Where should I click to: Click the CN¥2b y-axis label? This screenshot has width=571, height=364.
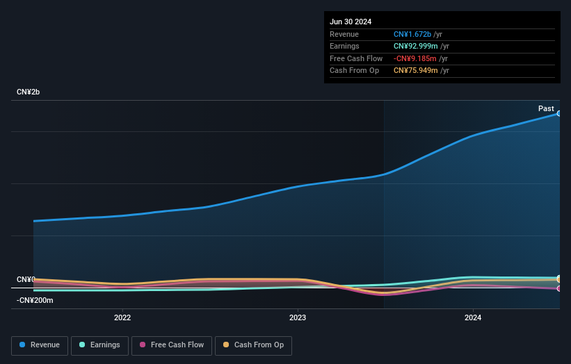pos(28,92)
